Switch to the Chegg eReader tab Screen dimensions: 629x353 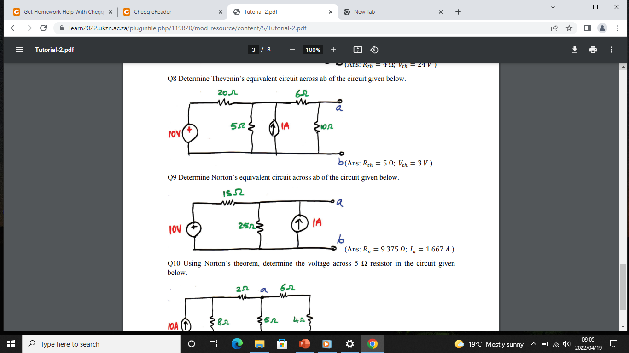(x=173, y=12)
